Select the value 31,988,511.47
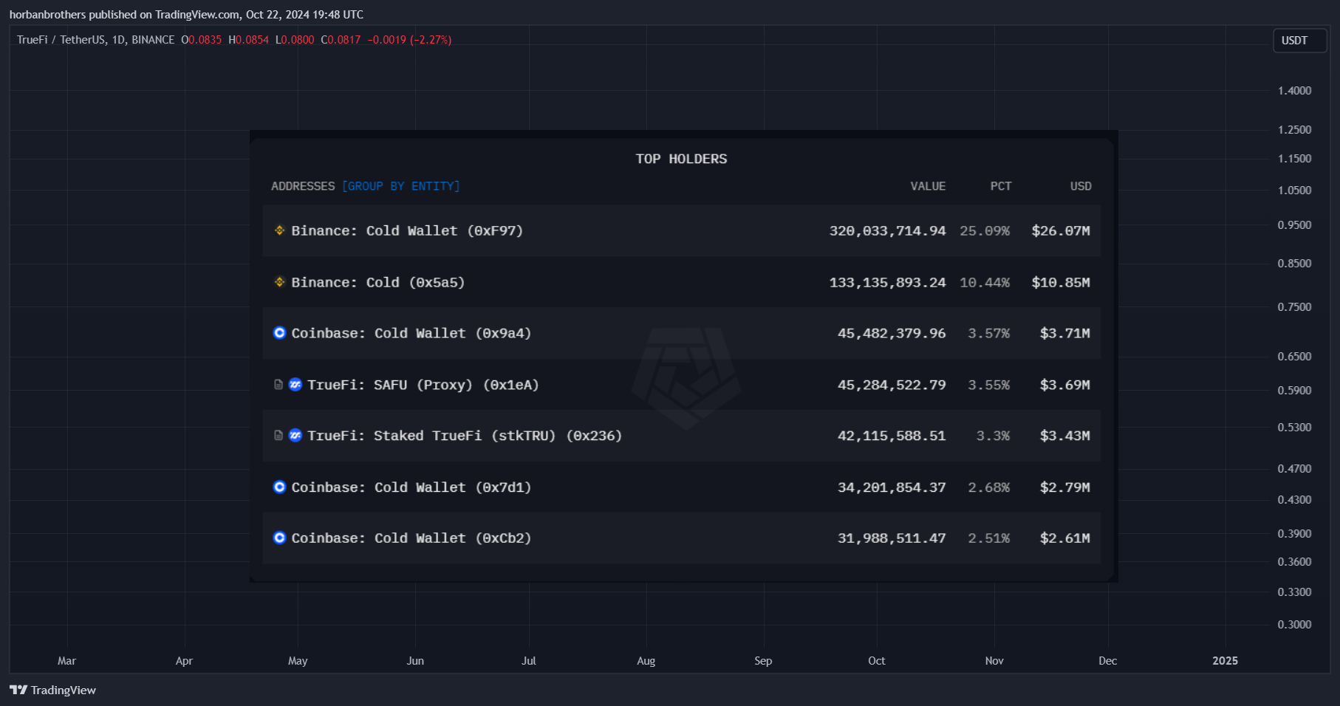The height and width of the screenshot is (706, 1340). [892, 539]
